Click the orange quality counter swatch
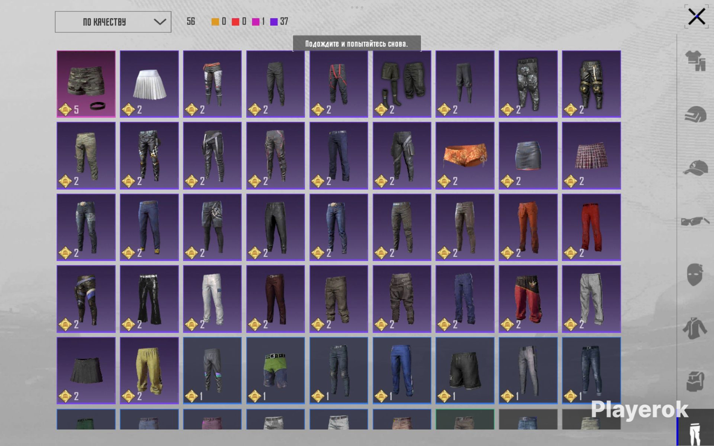This screenshot has height=446, width=714. 215,21
